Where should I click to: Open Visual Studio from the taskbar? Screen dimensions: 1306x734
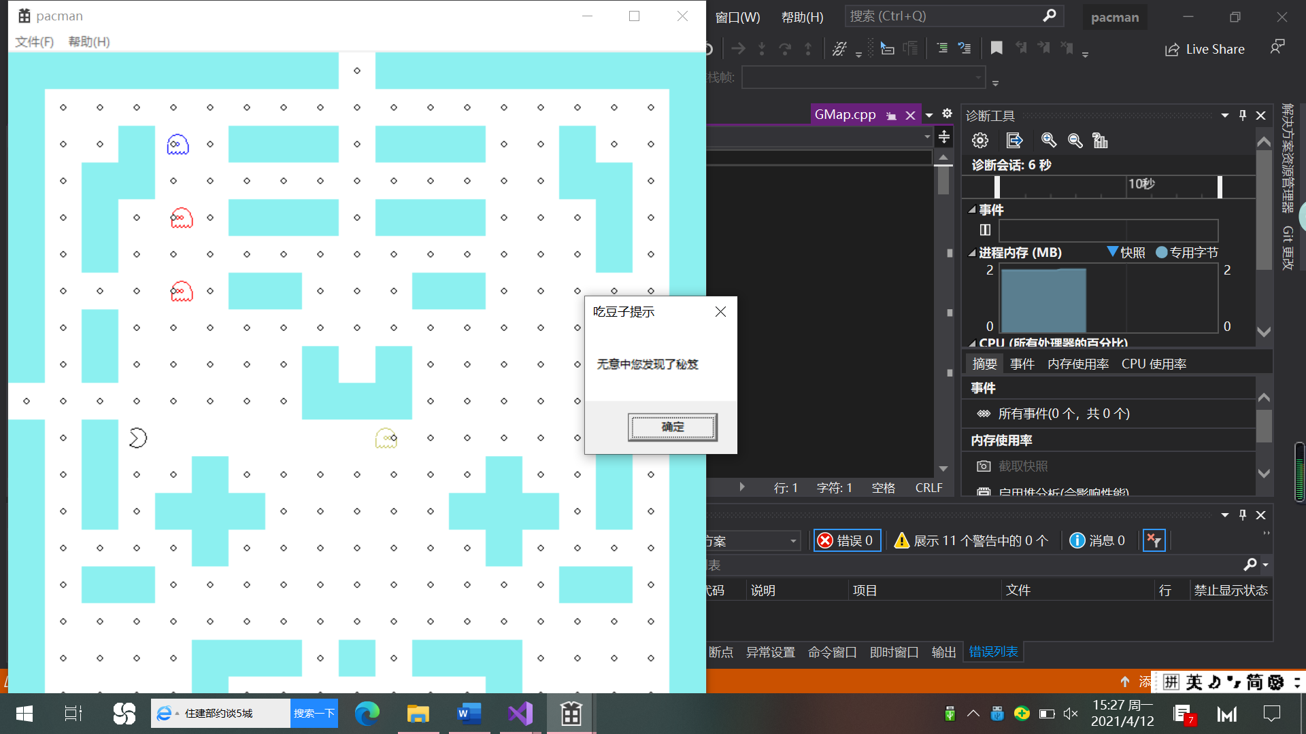pos(520,714)
